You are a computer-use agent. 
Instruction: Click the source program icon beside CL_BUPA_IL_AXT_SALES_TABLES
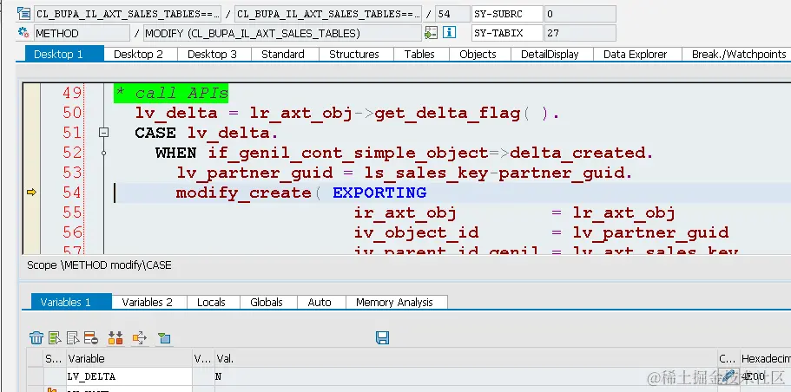(x=23, y=14)
